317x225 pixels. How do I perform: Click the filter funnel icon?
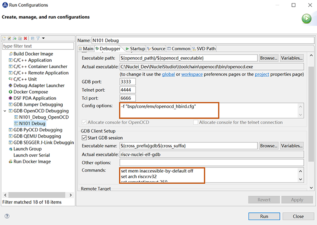(38, 38)
